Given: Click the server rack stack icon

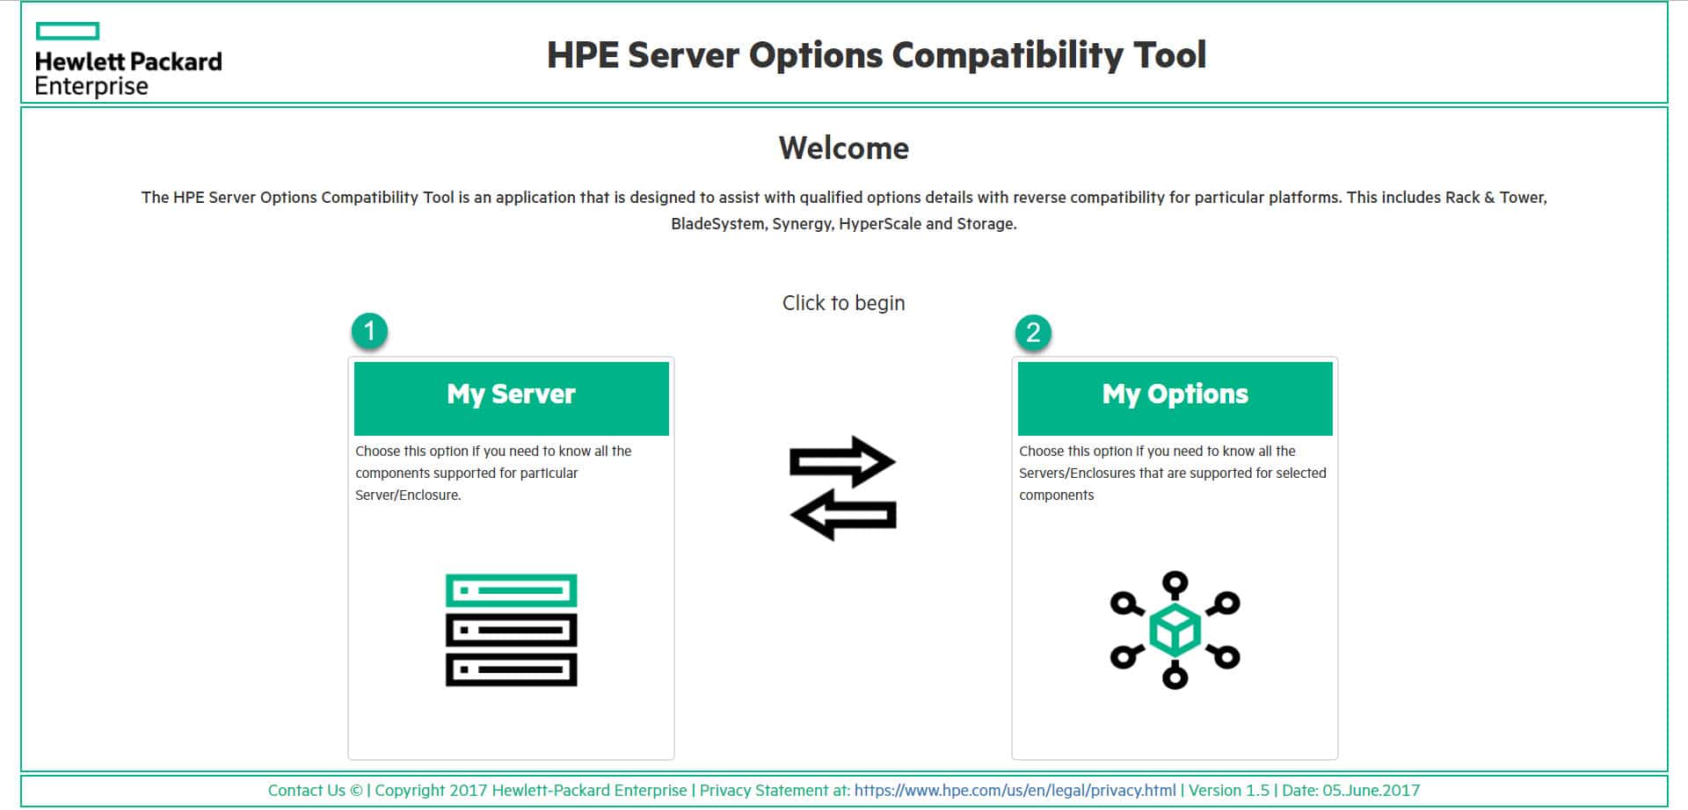Looking at the screenshot, I should [x=511, y=630].
